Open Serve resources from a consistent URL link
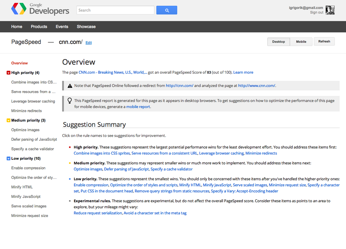 [164, 153]
